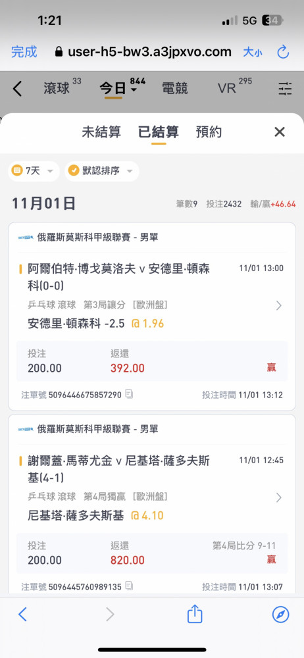Open the page in Safari with the compass icon
The width and height of the screenshot is (304, 658).
[280, 615]
